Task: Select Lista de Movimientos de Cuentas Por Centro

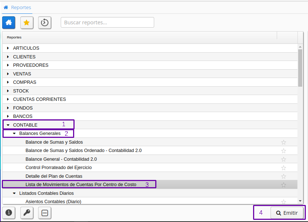Action: [x=150, y=185]
